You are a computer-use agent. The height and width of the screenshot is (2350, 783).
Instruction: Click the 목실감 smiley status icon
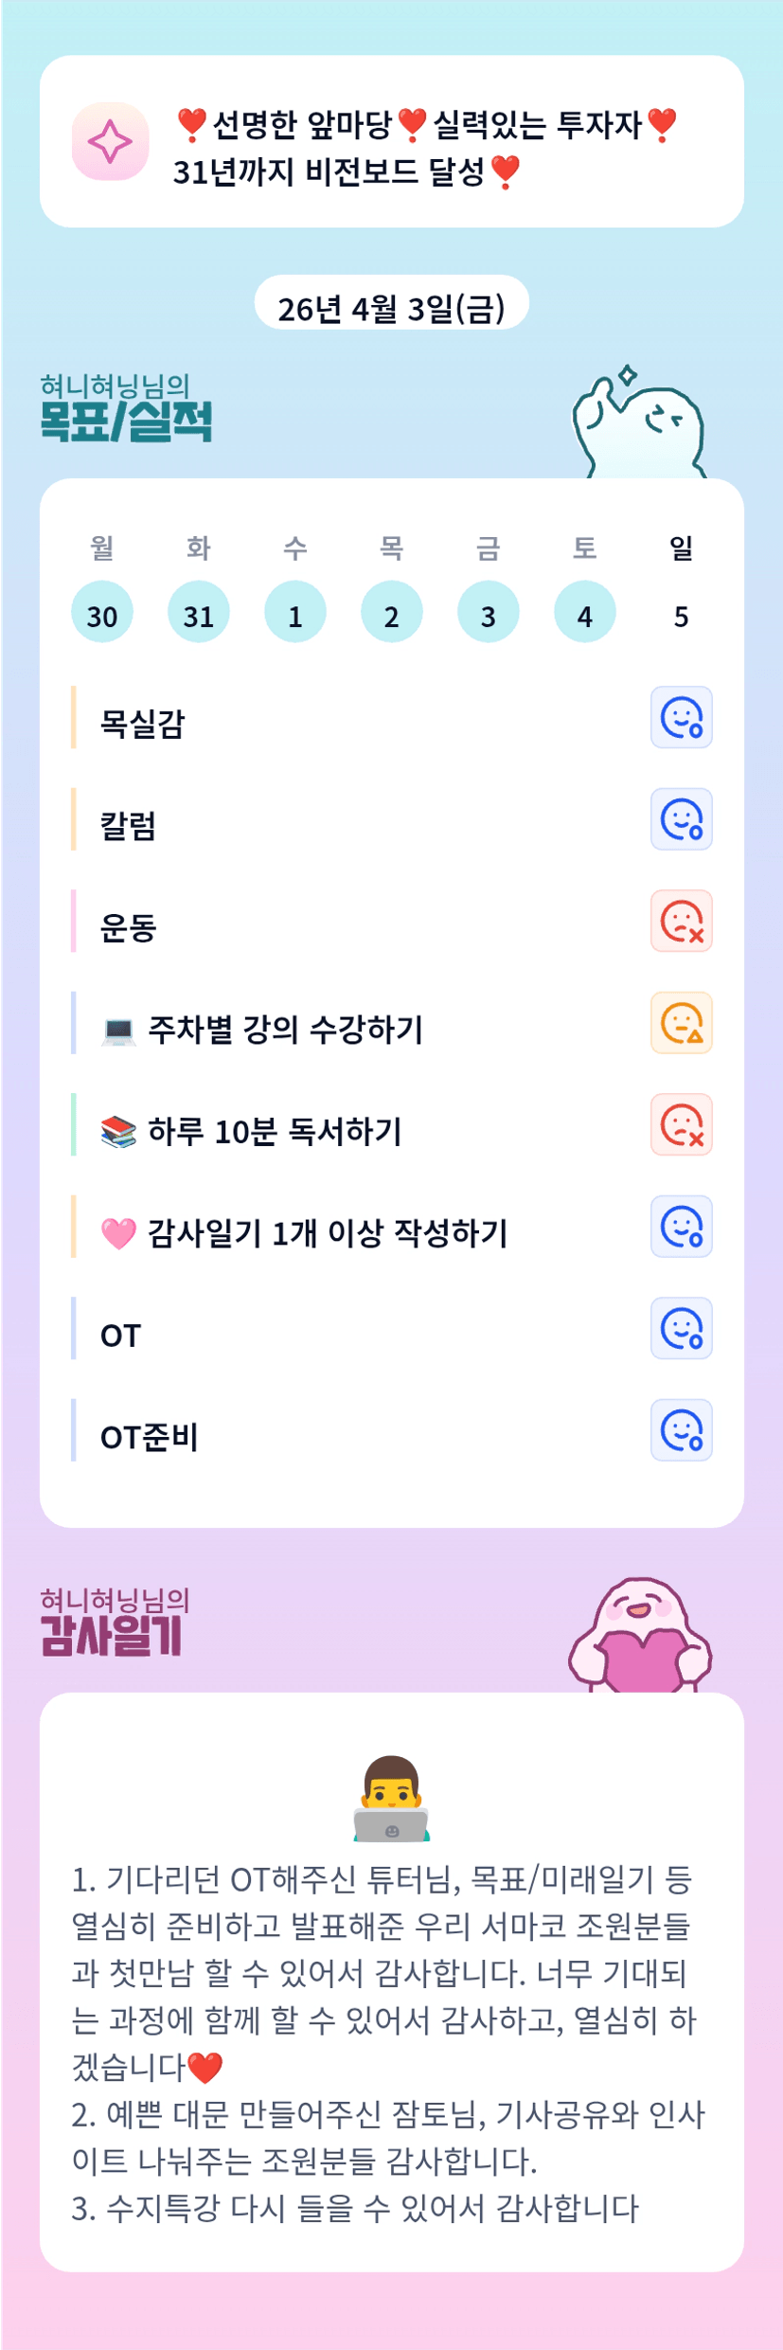681,718
